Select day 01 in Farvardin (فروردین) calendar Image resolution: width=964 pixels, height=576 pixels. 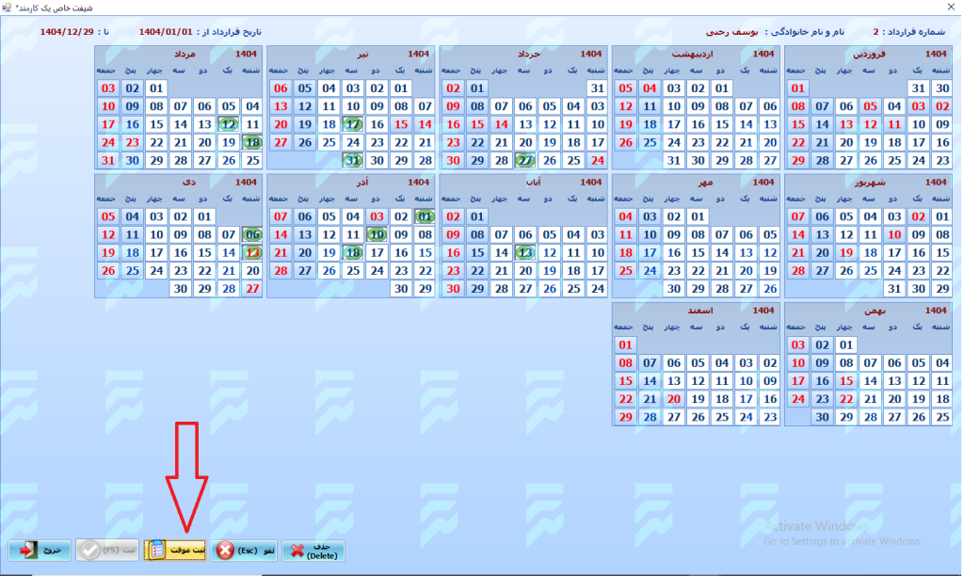tap(797, 88)
